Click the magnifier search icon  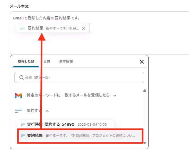click(x=22, y=77)
